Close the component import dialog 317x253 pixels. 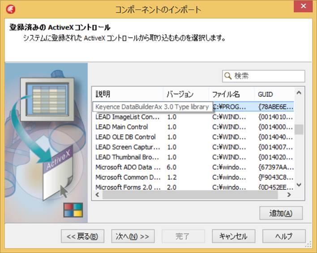303,6
